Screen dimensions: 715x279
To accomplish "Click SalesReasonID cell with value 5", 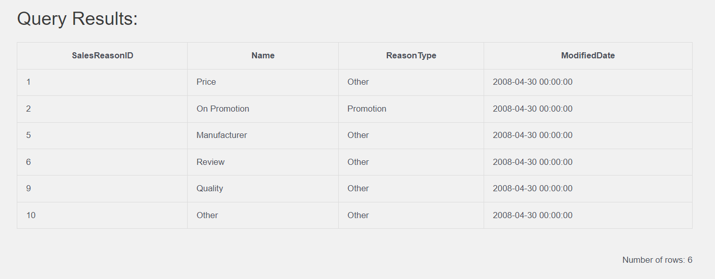I will click(102, 135).
